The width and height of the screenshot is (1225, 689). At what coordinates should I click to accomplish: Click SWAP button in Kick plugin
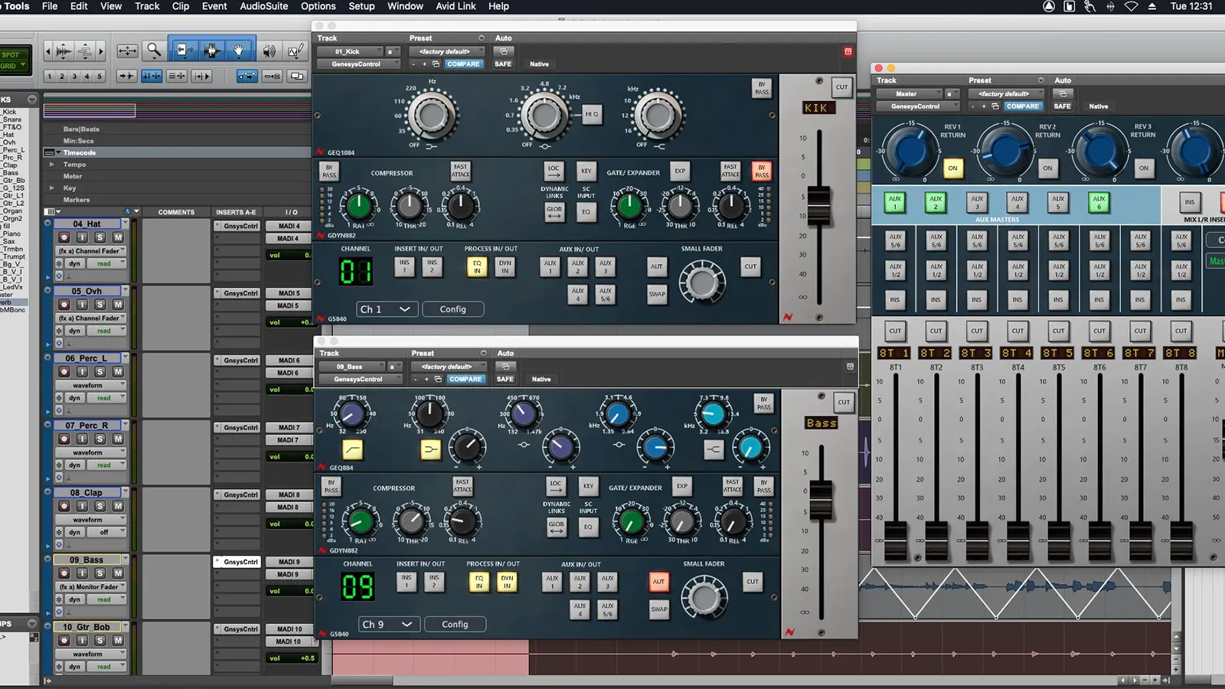[x=657, y=294]
